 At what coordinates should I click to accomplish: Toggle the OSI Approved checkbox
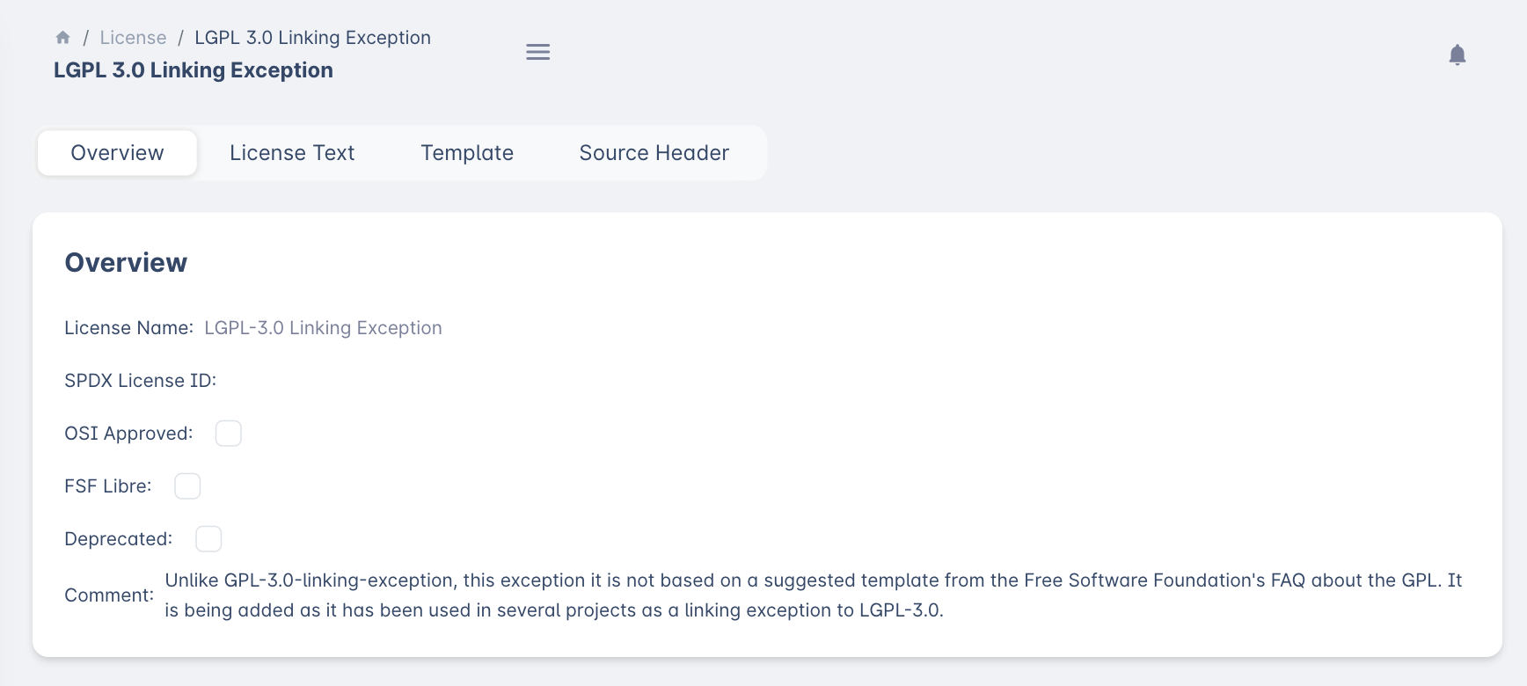(x=229, y=434)
